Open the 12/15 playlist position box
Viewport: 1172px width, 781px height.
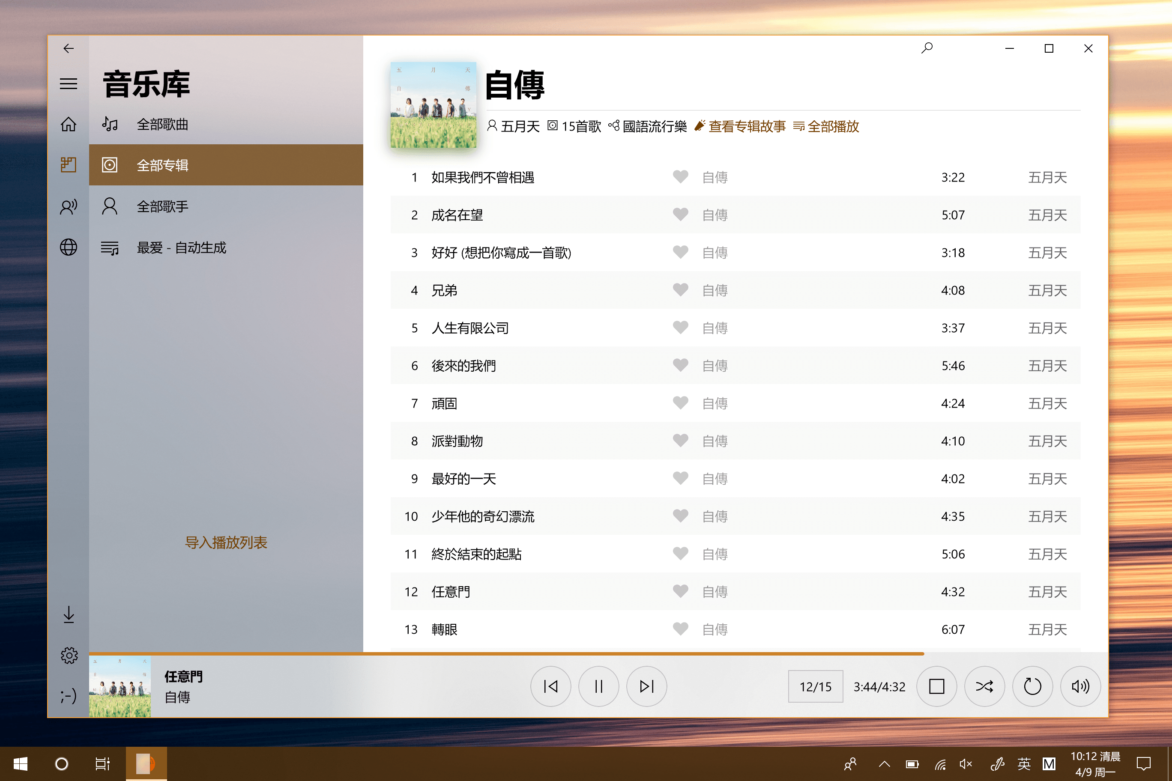(815, 686)
